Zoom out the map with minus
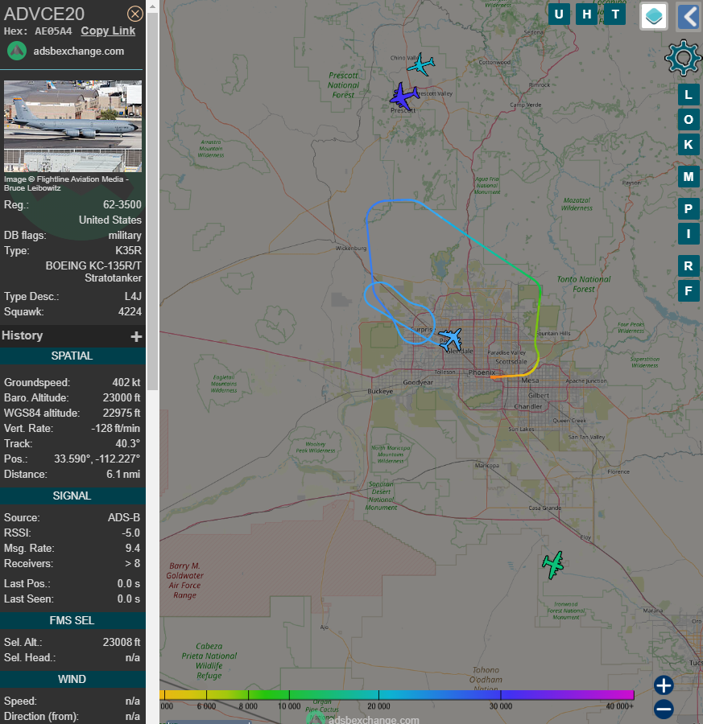703x724 pixels. point(664,709)
